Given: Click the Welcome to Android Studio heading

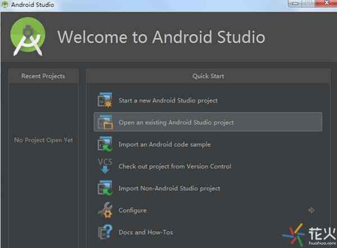Looking at the screenshot, I should pyautogui.click(x=161, y=37).
